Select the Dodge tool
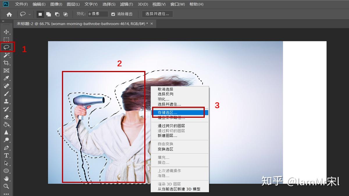This screenshot has height=196, width=349. pos(6,140)
